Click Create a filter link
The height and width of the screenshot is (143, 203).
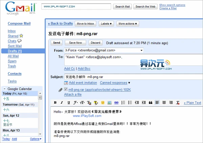[168, 8]
